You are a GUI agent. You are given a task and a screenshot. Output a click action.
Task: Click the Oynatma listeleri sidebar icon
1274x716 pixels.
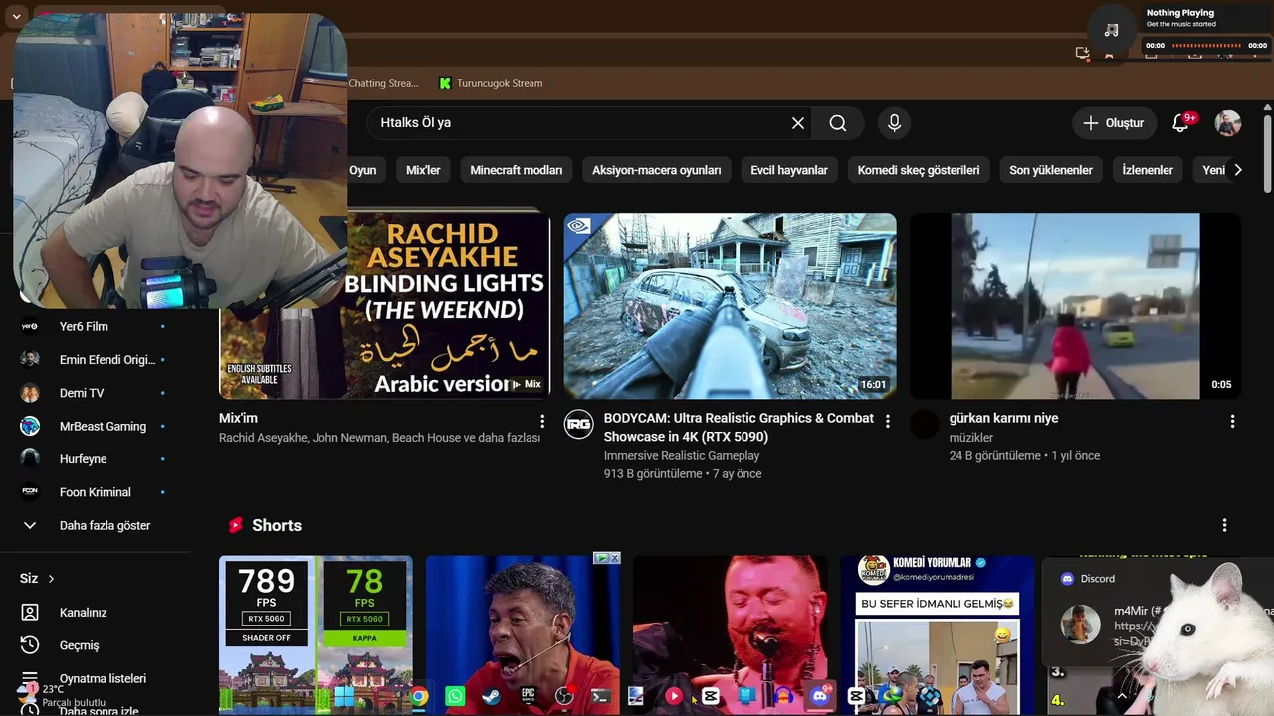[30, 678]
